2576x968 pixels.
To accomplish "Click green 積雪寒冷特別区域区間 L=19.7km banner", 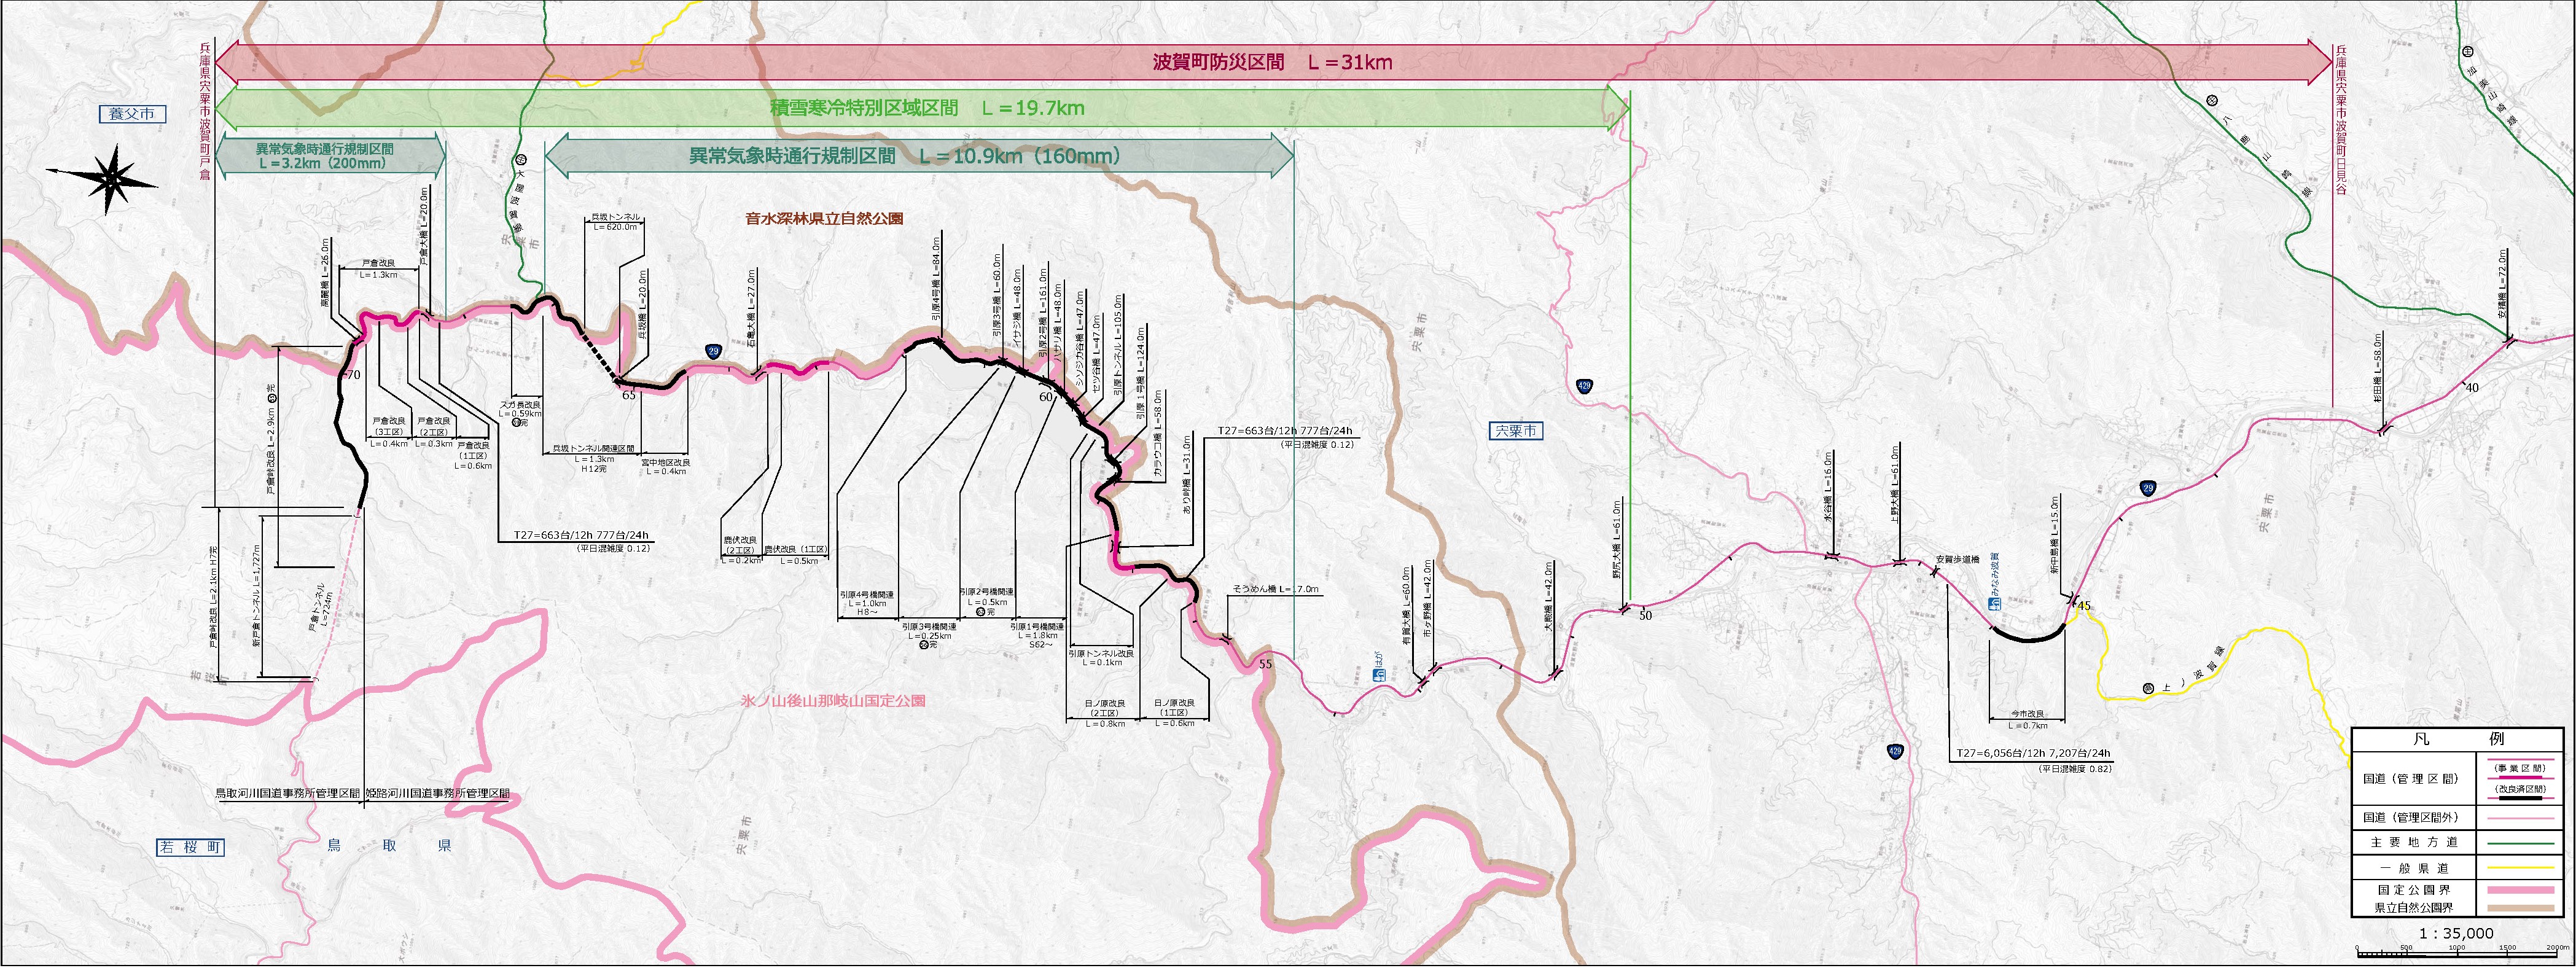I will coord(927,108).
